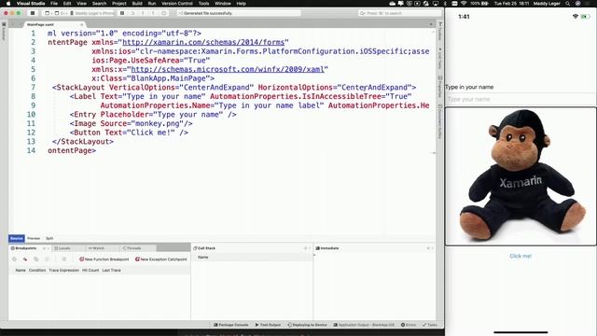Switch to the Source view tab
The height and width of the screenshot is (336, 597).
(x=17, y=238)
